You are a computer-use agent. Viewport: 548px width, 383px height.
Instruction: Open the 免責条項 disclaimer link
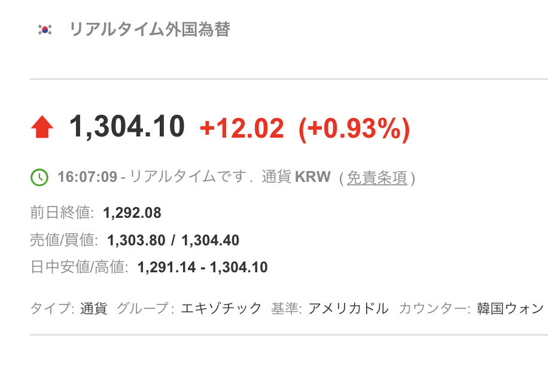[377, 178]
